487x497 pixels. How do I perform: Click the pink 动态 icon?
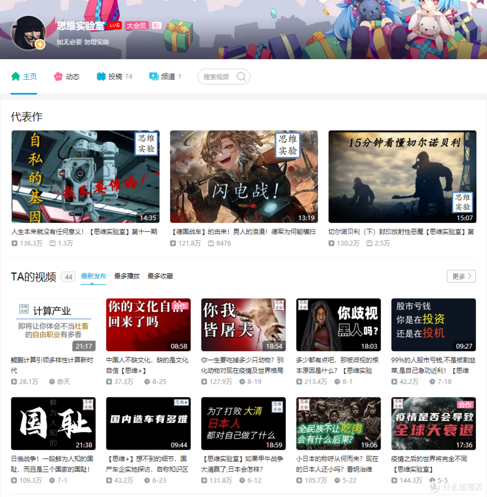click(58, 76)
